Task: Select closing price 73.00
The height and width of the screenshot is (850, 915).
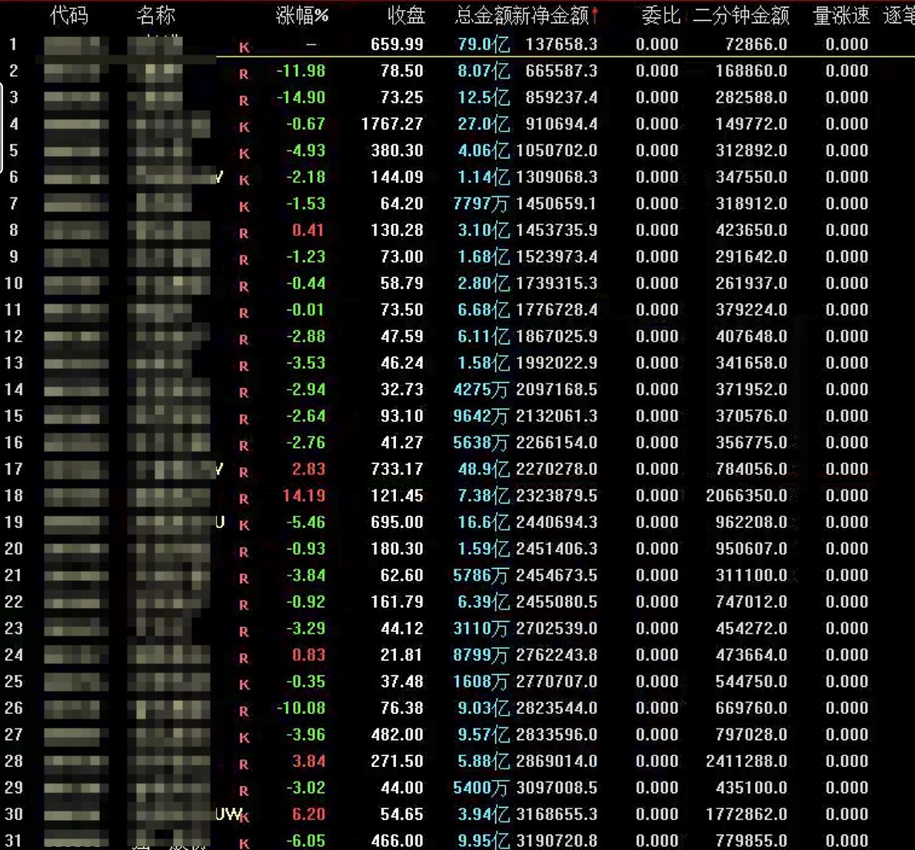Action: point(402,257)
